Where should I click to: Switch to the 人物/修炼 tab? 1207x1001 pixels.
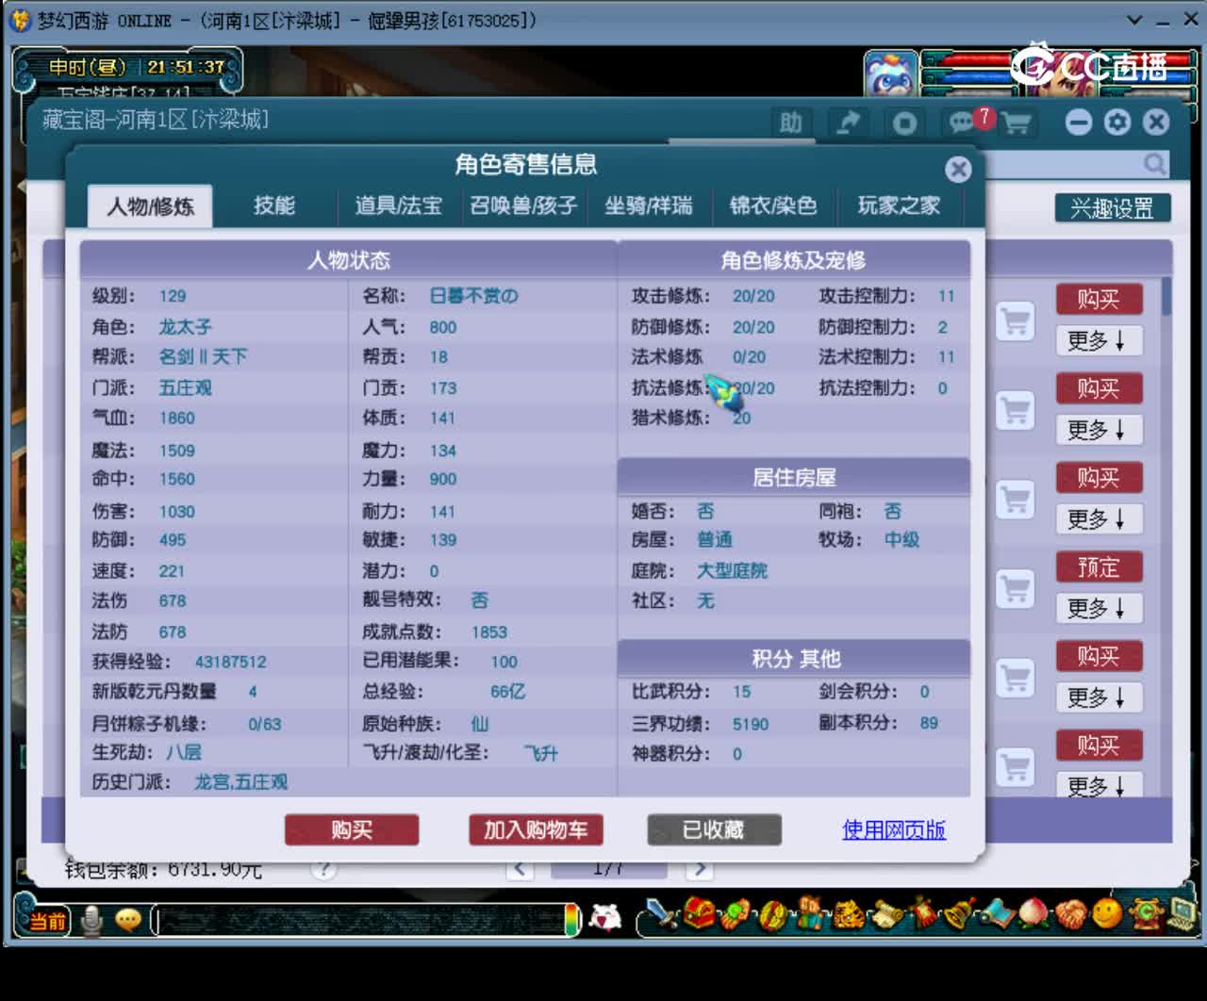point(150,206)
